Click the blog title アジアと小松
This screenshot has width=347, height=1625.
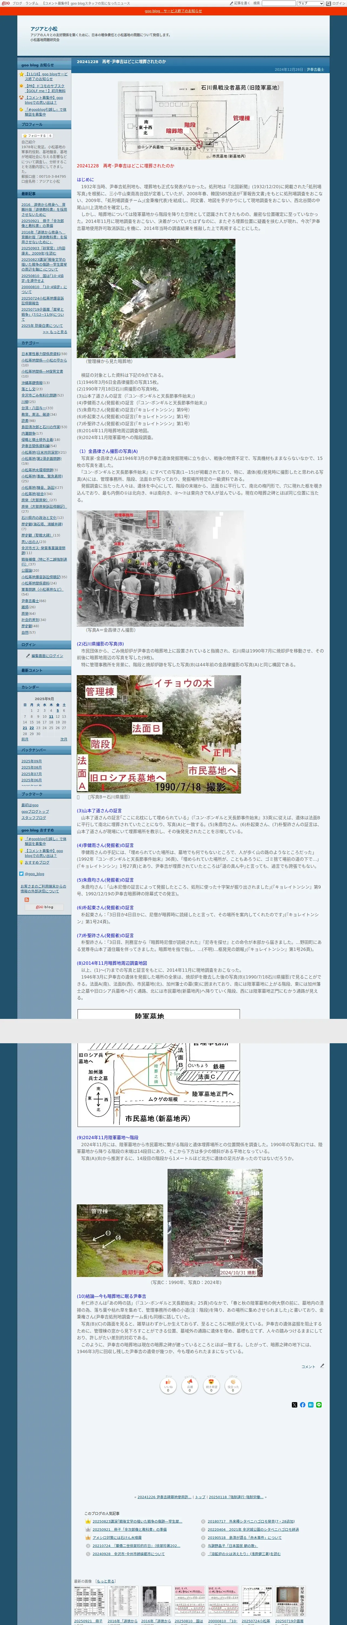tap(44, 29)
